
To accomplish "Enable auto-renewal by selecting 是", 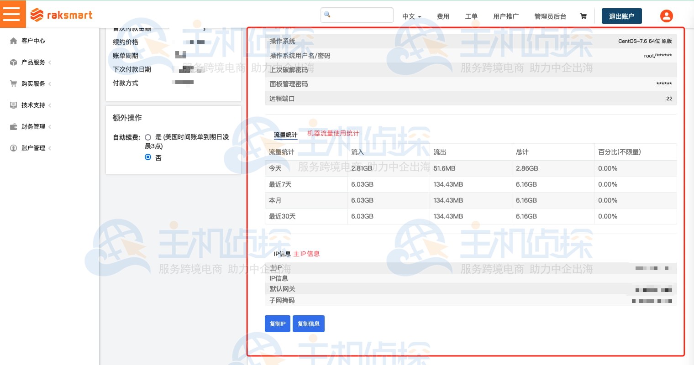I will [148, 137].
